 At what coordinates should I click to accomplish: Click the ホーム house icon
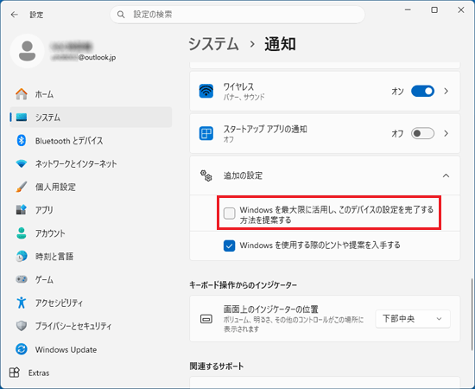coord(22,94)
